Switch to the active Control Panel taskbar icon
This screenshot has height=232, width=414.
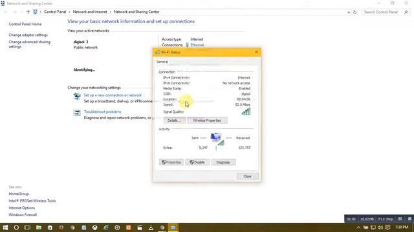point(173,227)
